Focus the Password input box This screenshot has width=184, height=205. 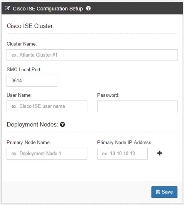point(137,106)
